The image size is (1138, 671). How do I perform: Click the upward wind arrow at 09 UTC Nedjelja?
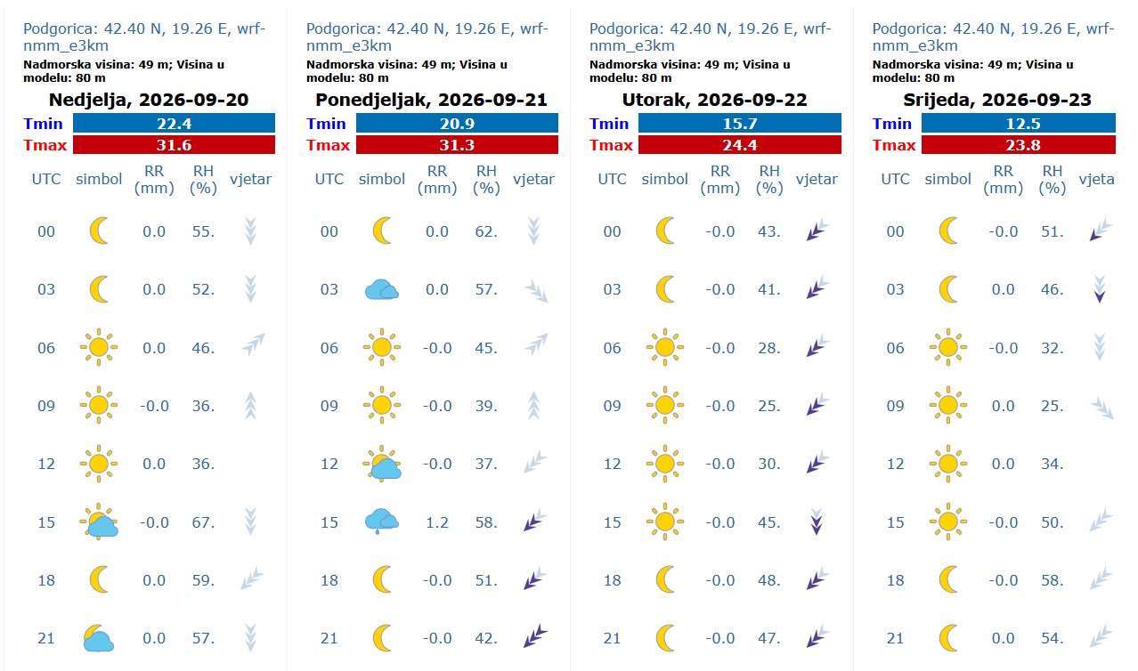click(251, 406)
